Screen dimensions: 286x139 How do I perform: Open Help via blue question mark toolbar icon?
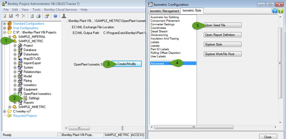pos(55,16)
